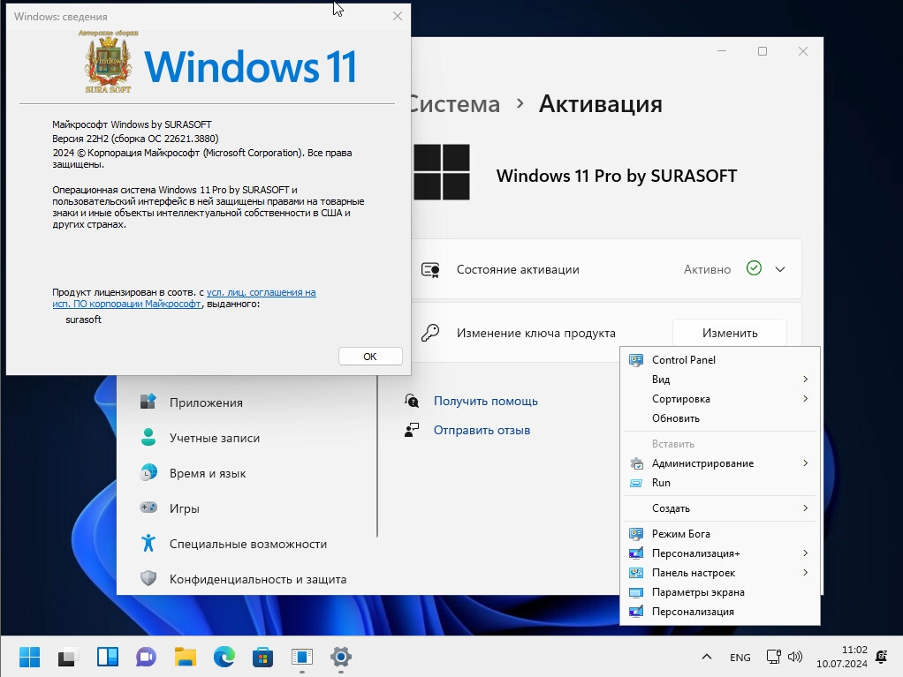Open the Получить помощь link
The image size is (903, 677).
point(485,401)
